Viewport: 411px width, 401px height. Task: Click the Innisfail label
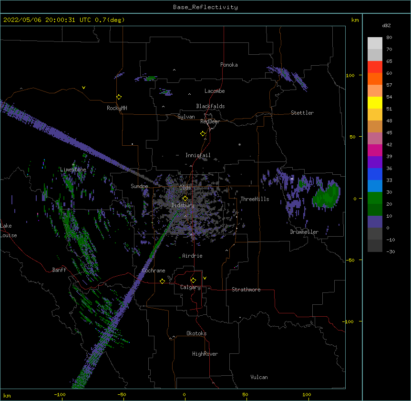(198, 155)
